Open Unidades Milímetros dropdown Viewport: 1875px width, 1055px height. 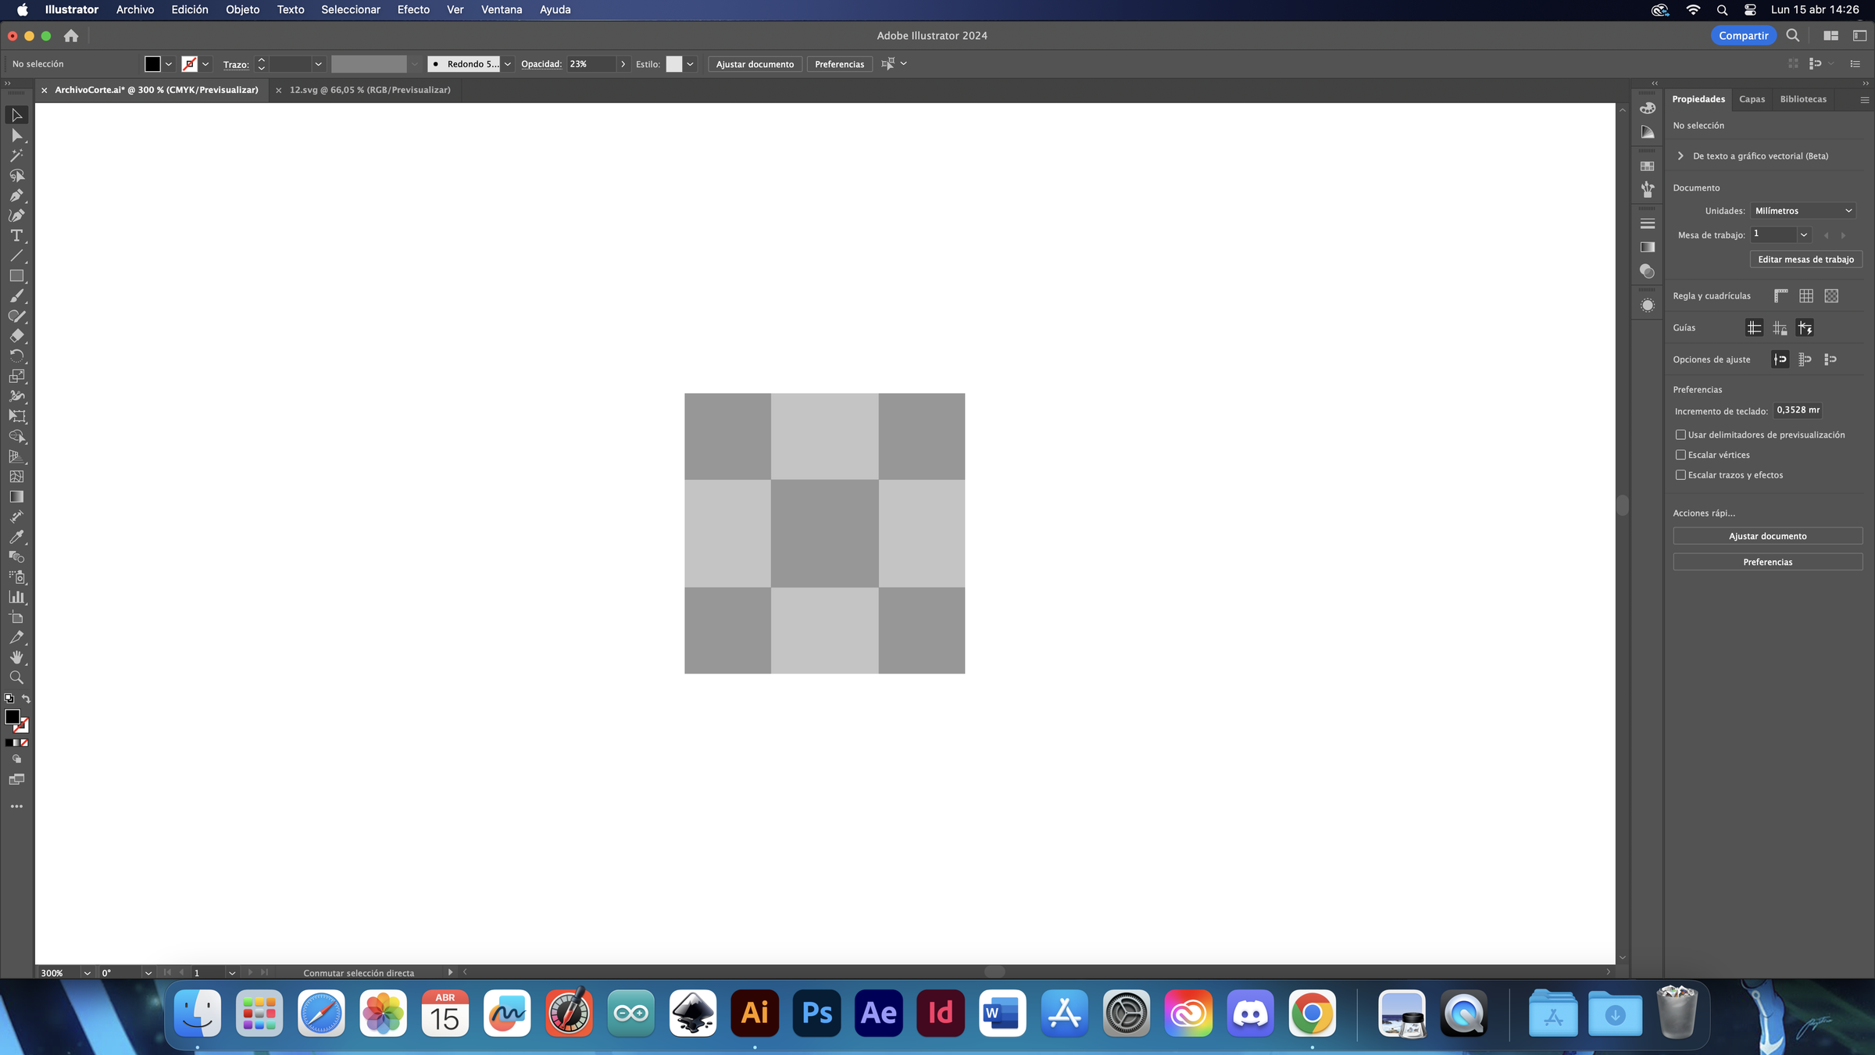coord(1802,211)
